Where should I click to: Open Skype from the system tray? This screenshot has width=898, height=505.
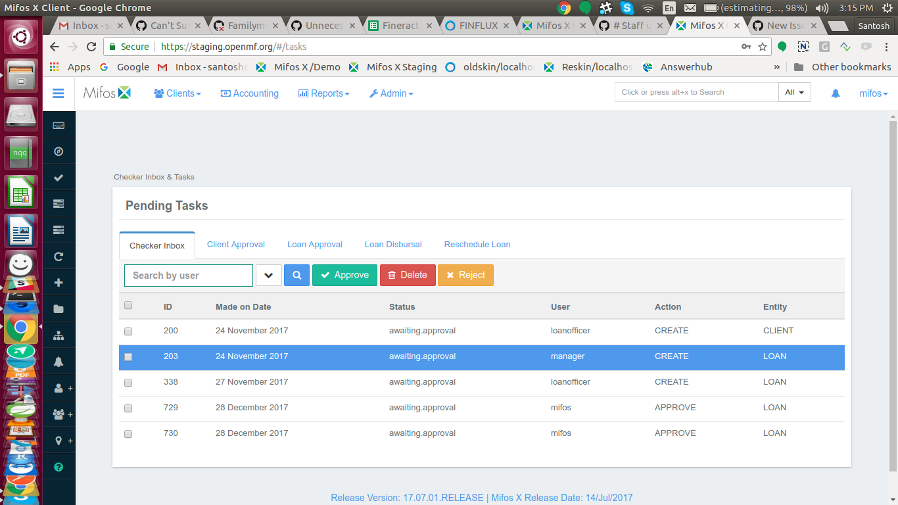point(627,9)
